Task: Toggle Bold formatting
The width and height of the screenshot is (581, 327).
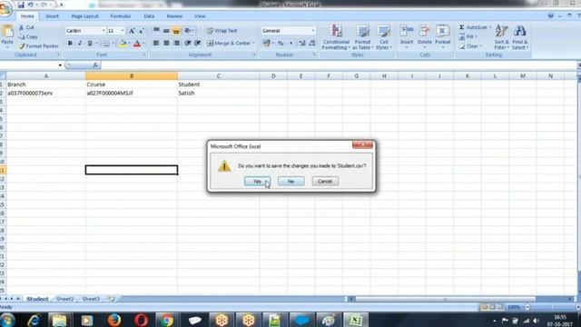Action: click(x=70, y=44)
